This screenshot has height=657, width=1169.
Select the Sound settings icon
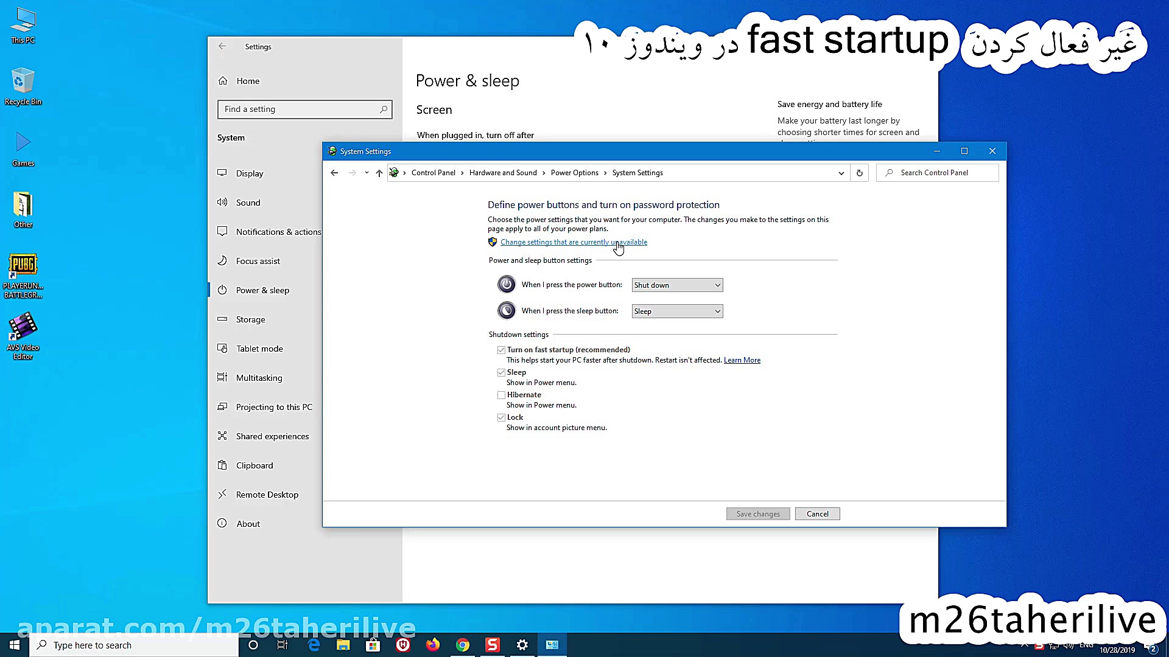(223, 202)
